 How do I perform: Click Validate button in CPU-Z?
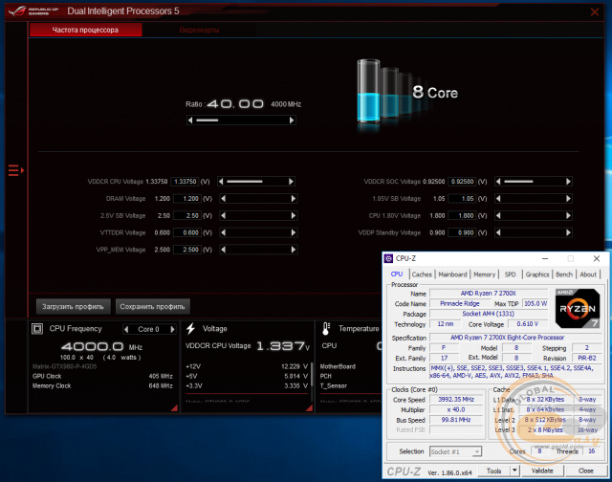pos(542,471)
